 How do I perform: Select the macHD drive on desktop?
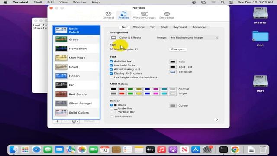pos(261,15)
